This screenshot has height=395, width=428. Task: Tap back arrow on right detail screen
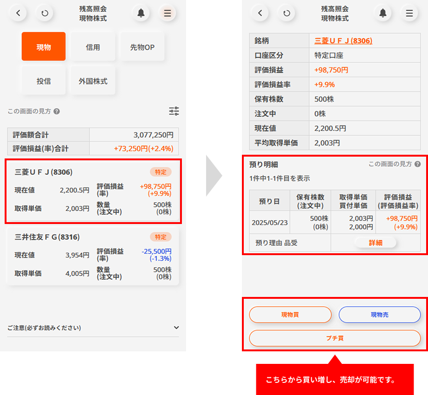(x=260, y=13)
